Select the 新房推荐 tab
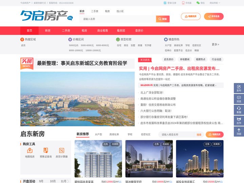This screenshot has width=244, height=183. (83, 134)
